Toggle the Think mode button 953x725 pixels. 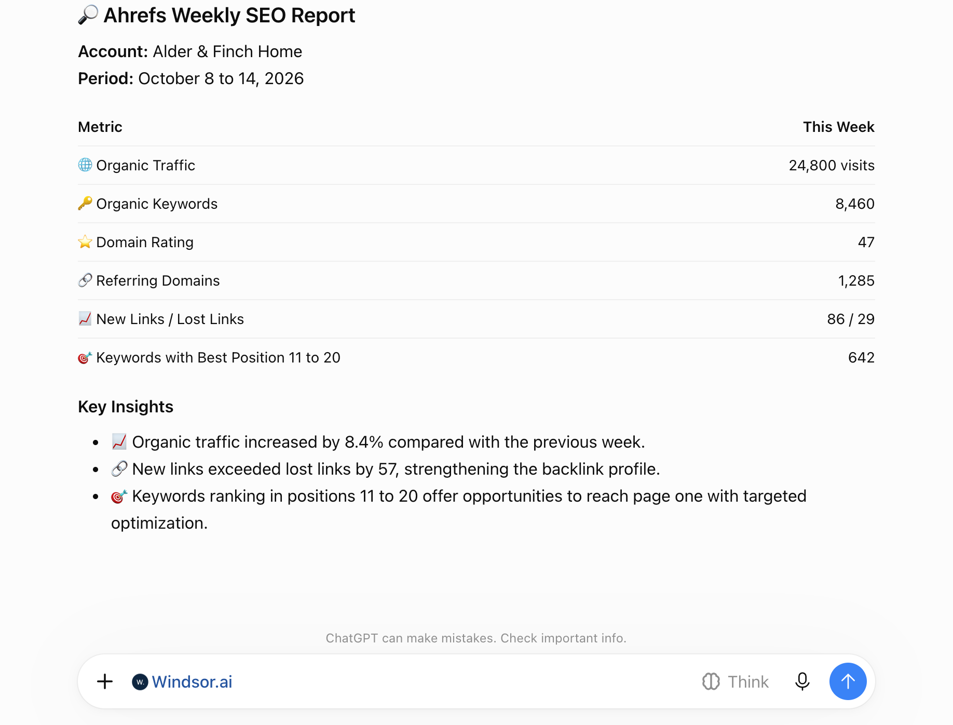pos(735,681)
